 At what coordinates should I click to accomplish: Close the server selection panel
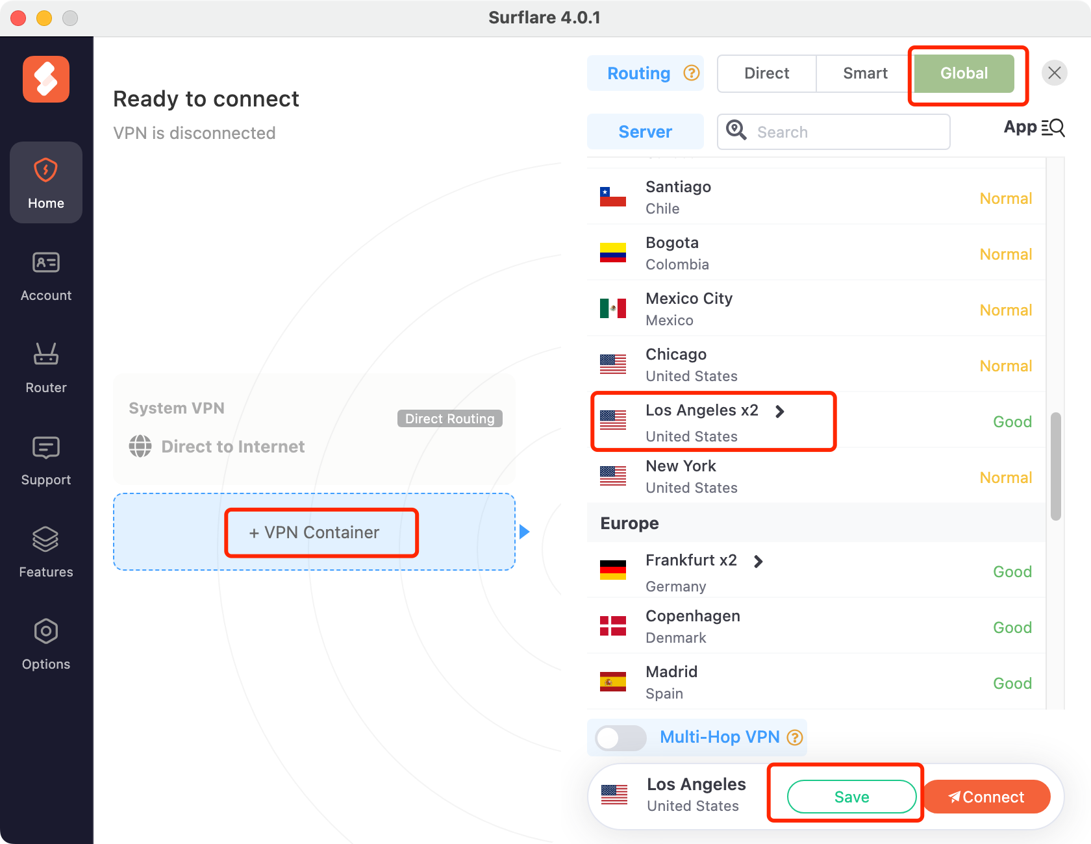coord(1054,73)
